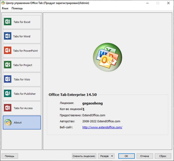
Task: Click the Publisher icon in the sidebar
Action: click(x=8, y=94)
